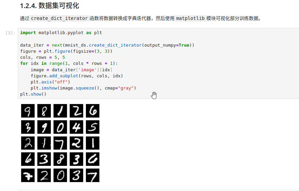Click matplotlib inline code in description text

[x=190, y=18]
